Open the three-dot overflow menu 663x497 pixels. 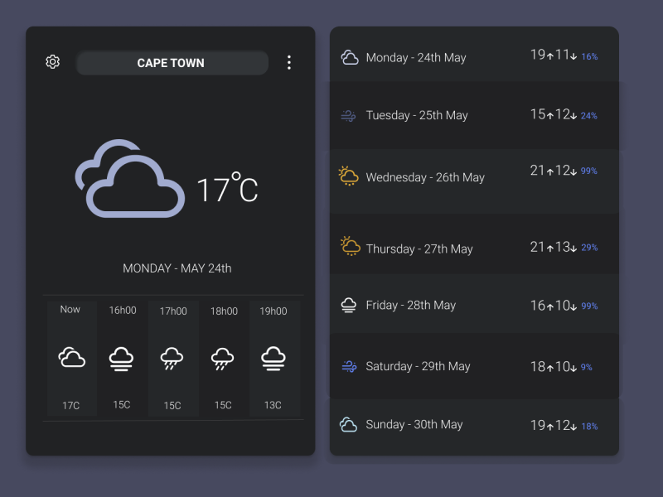click(288, 62)
